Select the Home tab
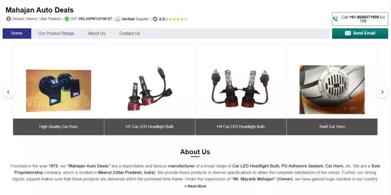391x195 pixels. 17,34
